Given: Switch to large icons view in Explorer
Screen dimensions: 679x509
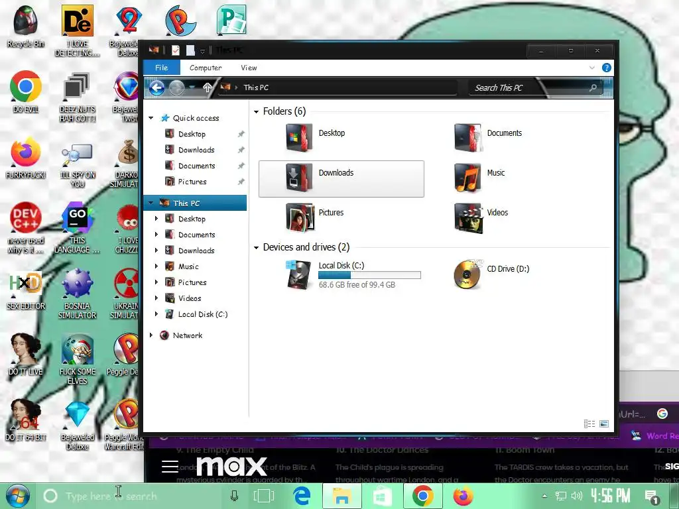Looking at the screenshot, I should click(x=604, y=424).
